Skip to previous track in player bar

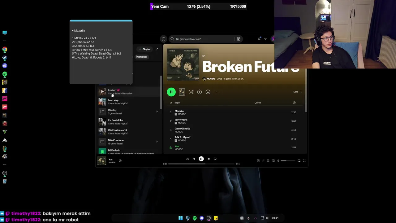pos(194,159)
